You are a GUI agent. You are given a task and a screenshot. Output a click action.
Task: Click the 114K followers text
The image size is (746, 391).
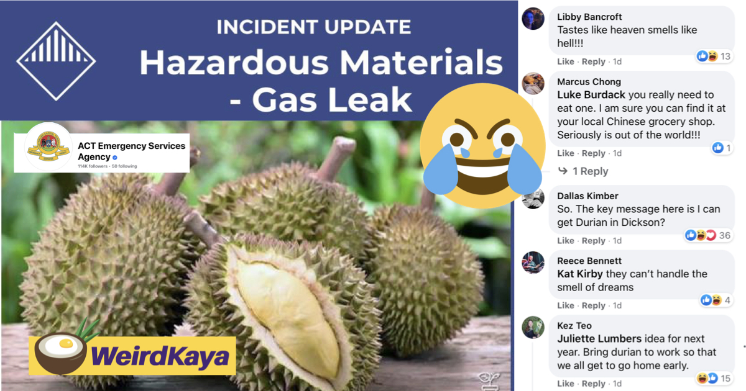[x=93, y=167]
